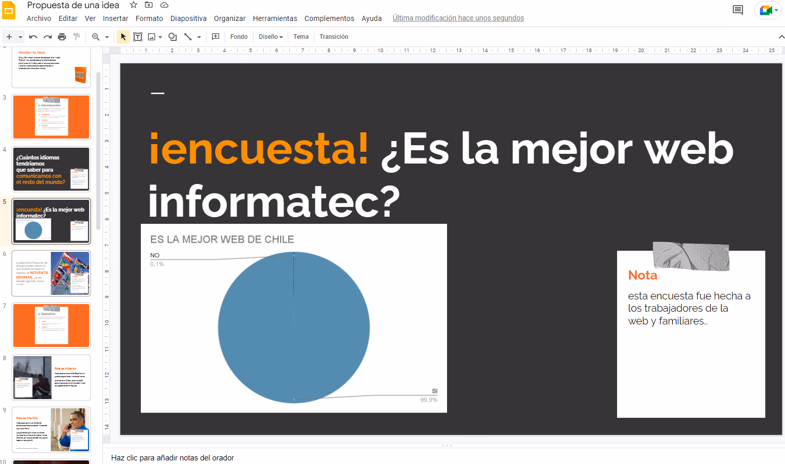
Task: Expand new slide layout dropdown arrow
Action: [20, 37]
